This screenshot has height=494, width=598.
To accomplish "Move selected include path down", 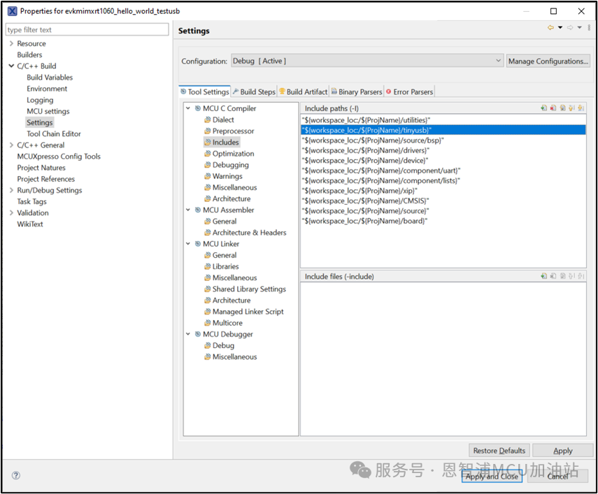I will click(x=581, y=108).
